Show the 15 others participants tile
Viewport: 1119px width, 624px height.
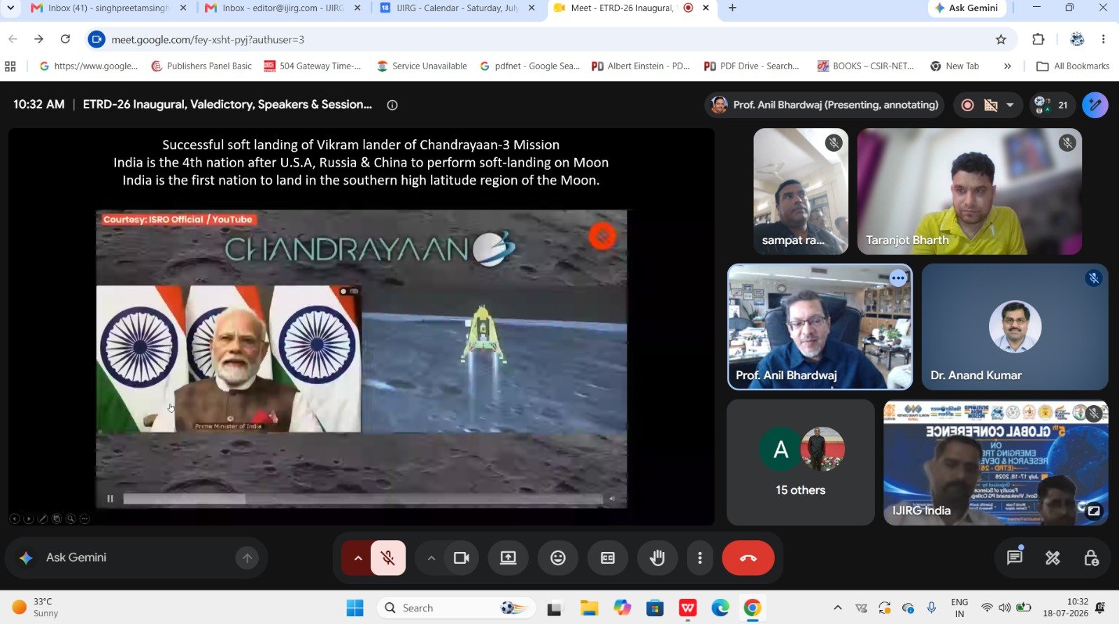801,462
